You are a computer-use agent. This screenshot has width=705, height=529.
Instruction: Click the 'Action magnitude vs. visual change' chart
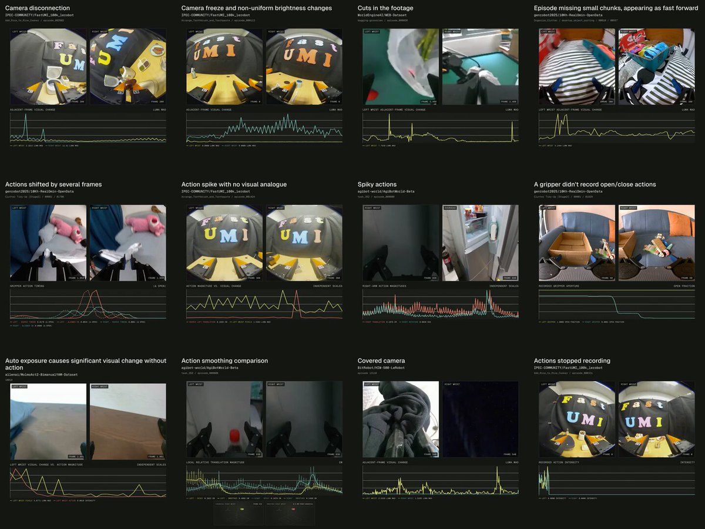264,304
